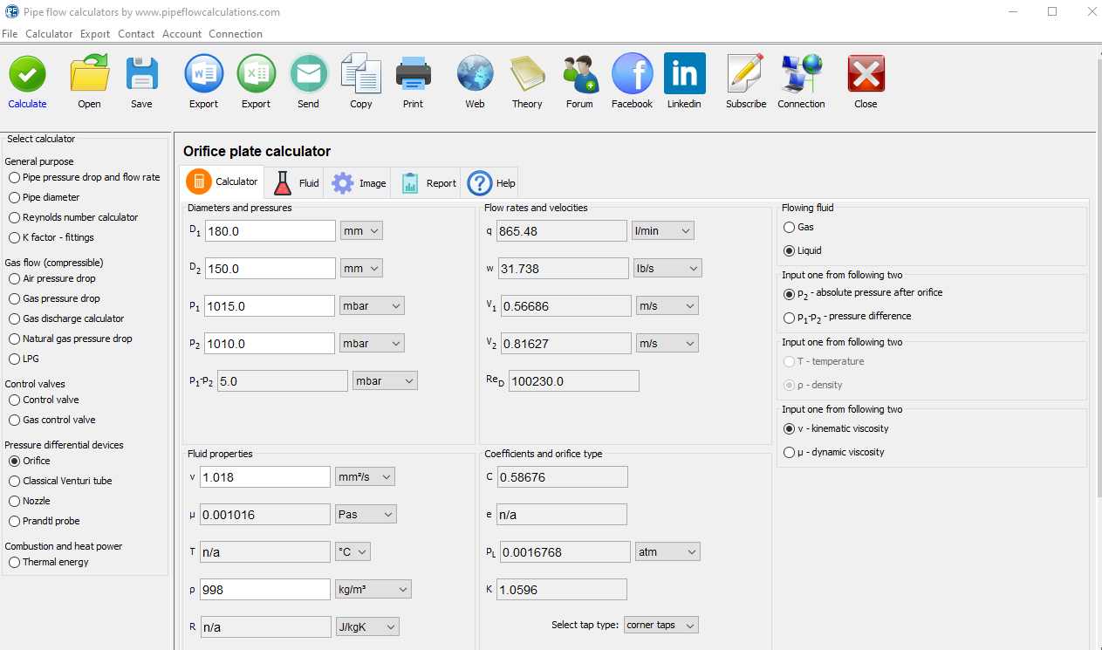
Task: Open the Help tab
Action: point(489,182)
